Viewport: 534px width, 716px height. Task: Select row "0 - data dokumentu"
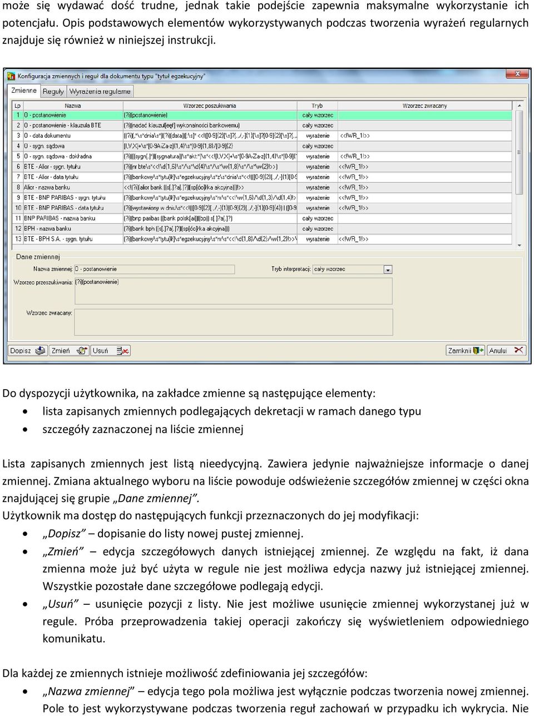[261, 136]
